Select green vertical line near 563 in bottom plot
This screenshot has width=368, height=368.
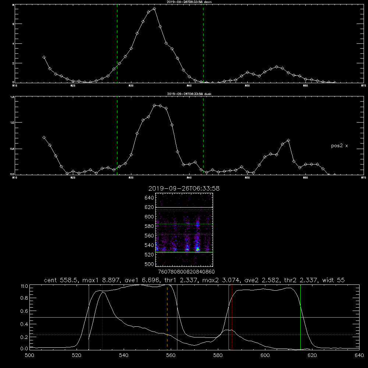point(177,317)
